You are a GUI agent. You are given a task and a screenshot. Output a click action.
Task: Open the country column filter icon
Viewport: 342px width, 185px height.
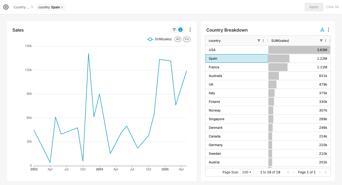click(x=259, y=41)
